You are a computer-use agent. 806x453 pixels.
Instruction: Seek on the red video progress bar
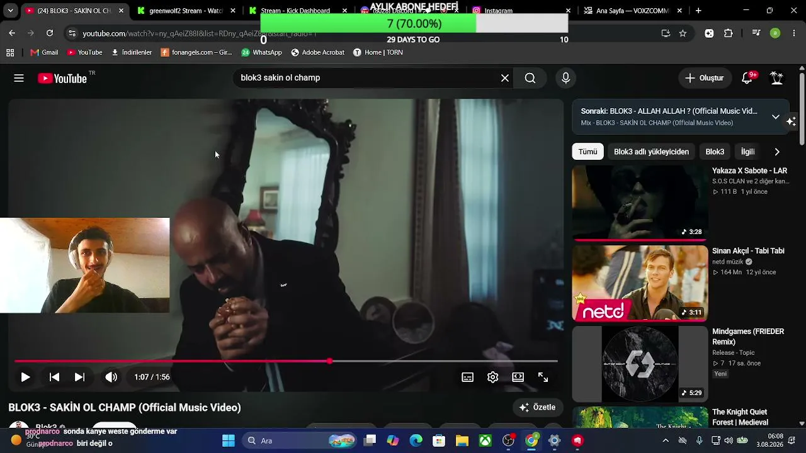pos(287,361)
